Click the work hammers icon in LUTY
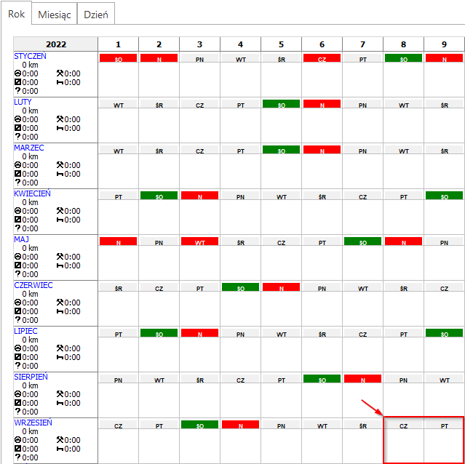This screenshot has height=464, width=465. (60, 119)
